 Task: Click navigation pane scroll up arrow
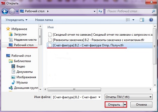[40, 26]
